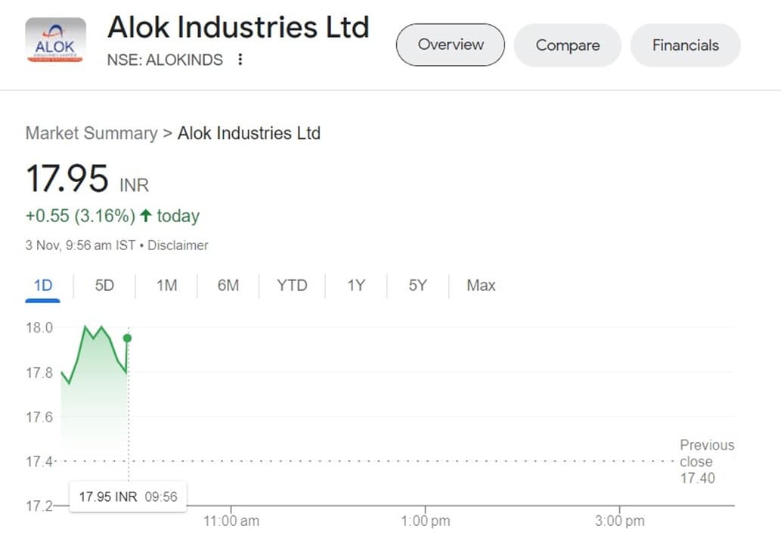Switch chart to 5D range
Screen dimensions: 781x544
[104, 286]
